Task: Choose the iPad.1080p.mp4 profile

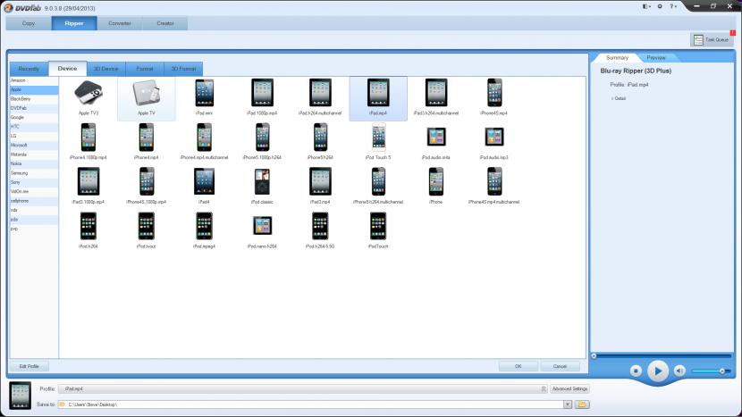Action: point(262,97)
